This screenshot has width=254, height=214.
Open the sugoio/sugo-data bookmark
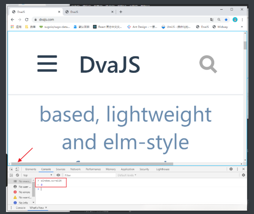pyautogui.click(x=54, y=27)
